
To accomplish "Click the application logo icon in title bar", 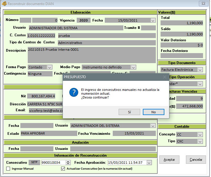I will point(4,4).
